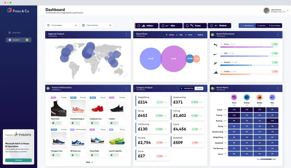291x168 pixels.
Task: Open the Filter by Channel dropdown
Action: click(97, 25)
